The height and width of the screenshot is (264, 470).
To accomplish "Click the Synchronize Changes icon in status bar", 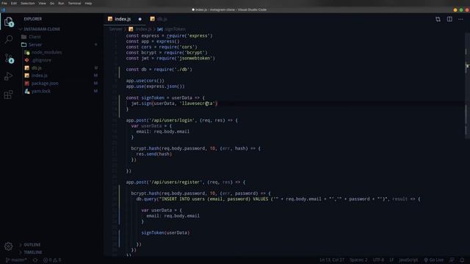I will pyautogui.click(x=35, y=260).
